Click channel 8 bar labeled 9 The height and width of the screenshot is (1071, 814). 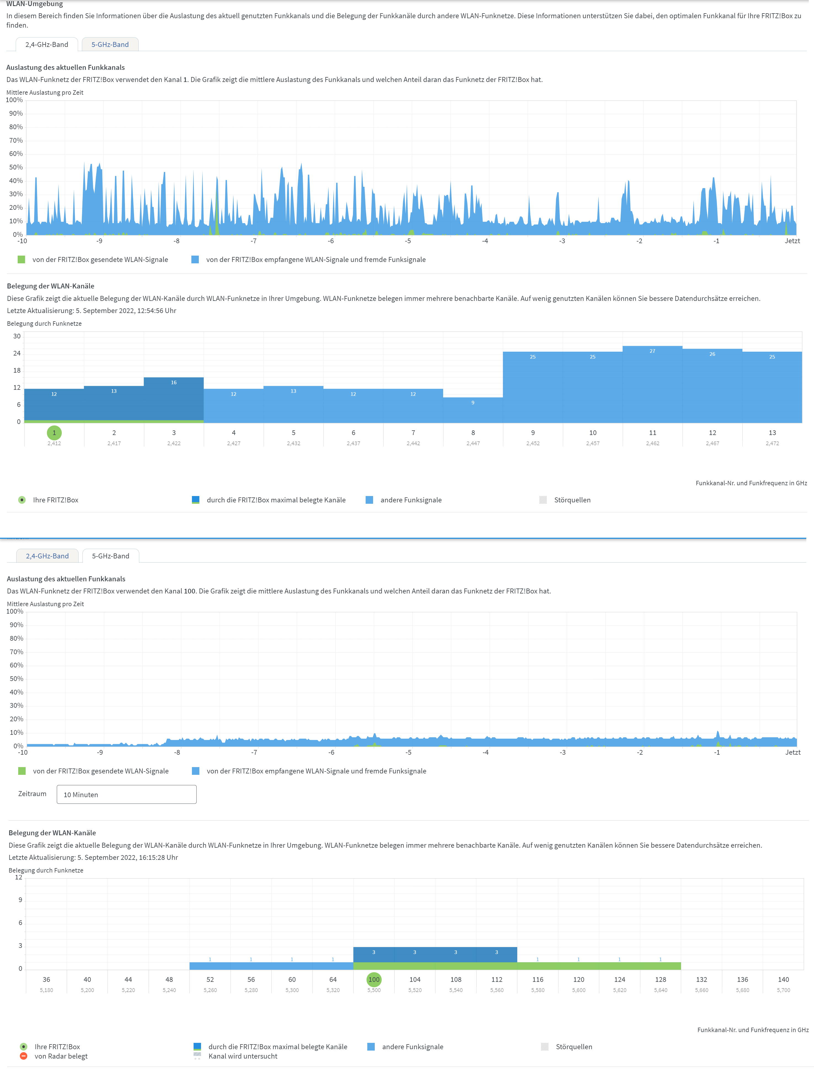473,410
